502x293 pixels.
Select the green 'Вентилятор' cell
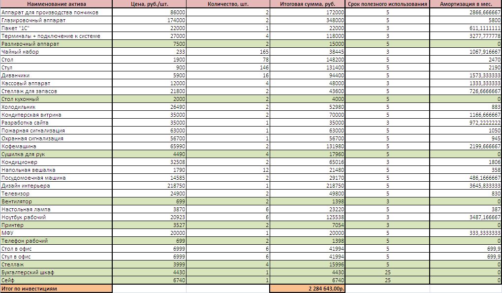(56, 201)
